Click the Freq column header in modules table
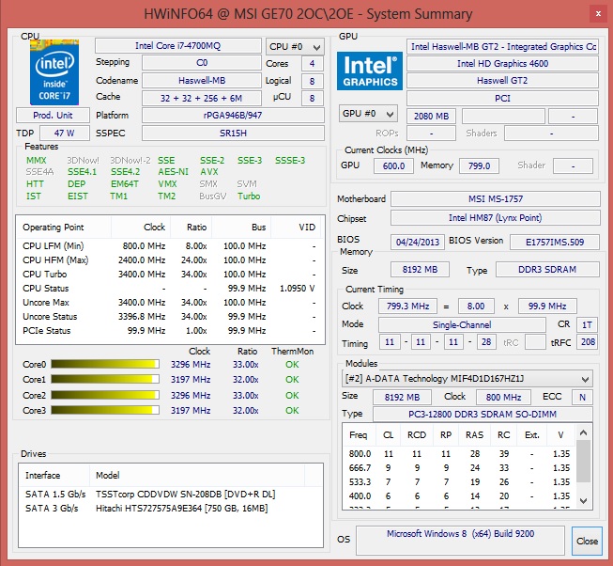This screenshot has height=566, width=613. 359,435
